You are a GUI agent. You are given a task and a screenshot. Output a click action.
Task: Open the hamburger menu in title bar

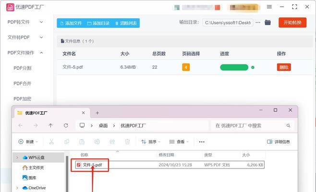pyautogui.click(x=269, y=7)
